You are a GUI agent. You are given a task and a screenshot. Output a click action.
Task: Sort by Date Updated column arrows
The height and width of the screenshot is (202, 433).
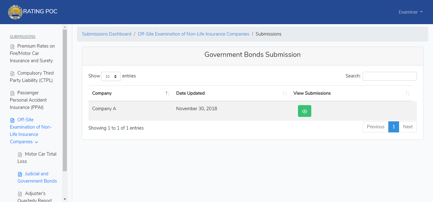(x=285, y=93)
